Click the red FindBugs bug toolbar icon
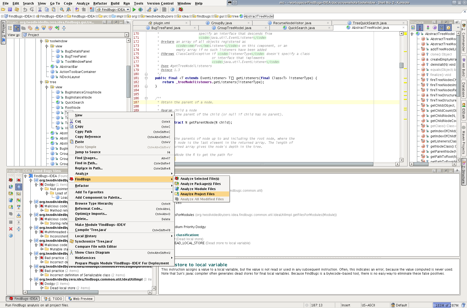This screenshot has height=308, width=467. point(181,10)
